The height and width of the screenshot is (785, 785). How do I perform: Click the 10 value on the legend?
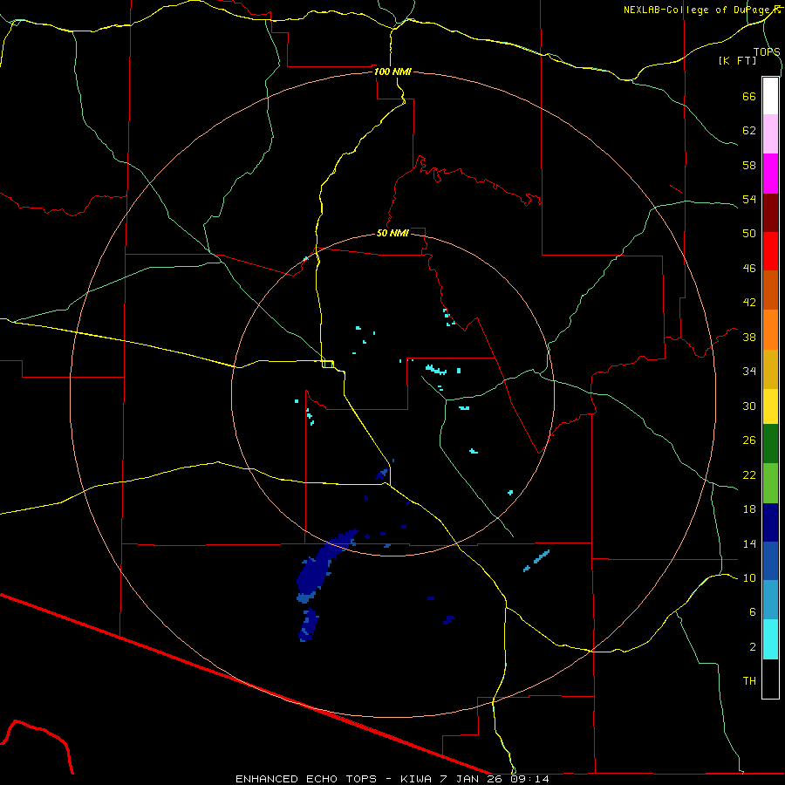point(749,577)
